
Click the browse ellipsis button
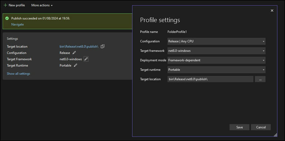coord(260,79)
